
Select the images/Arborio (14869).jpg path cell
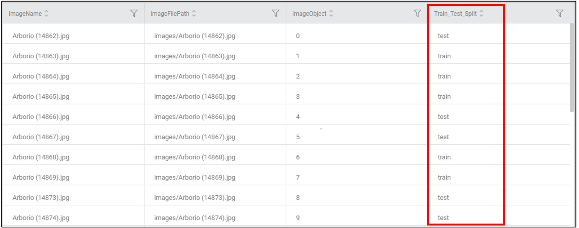pos(194,177)
